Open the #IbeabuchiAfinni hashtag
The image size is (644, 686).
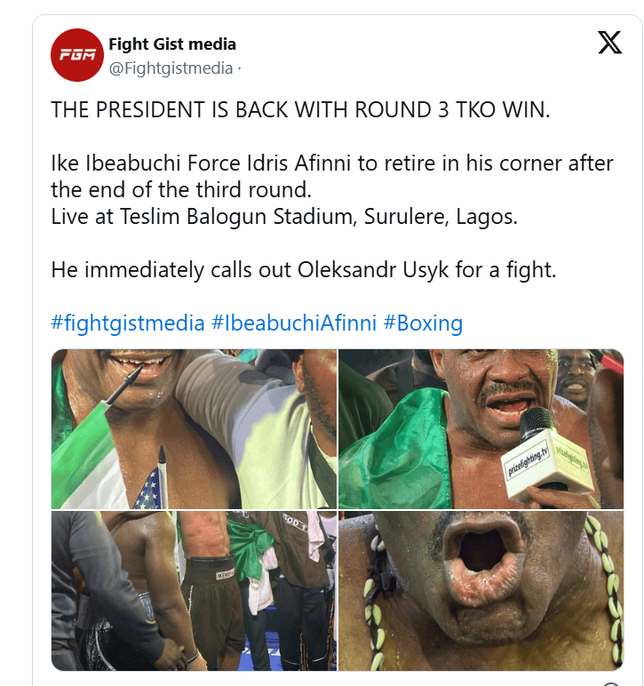point(294,323)
